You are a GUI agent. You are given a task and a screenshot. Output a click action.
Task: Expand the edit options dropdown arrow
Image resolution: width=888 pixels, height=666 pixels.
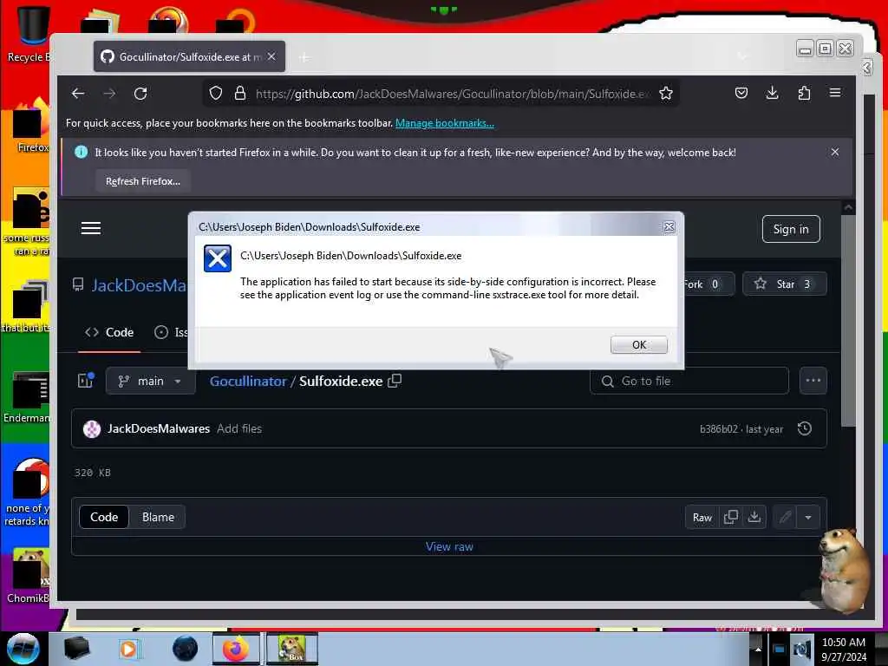tap(808, 517)
